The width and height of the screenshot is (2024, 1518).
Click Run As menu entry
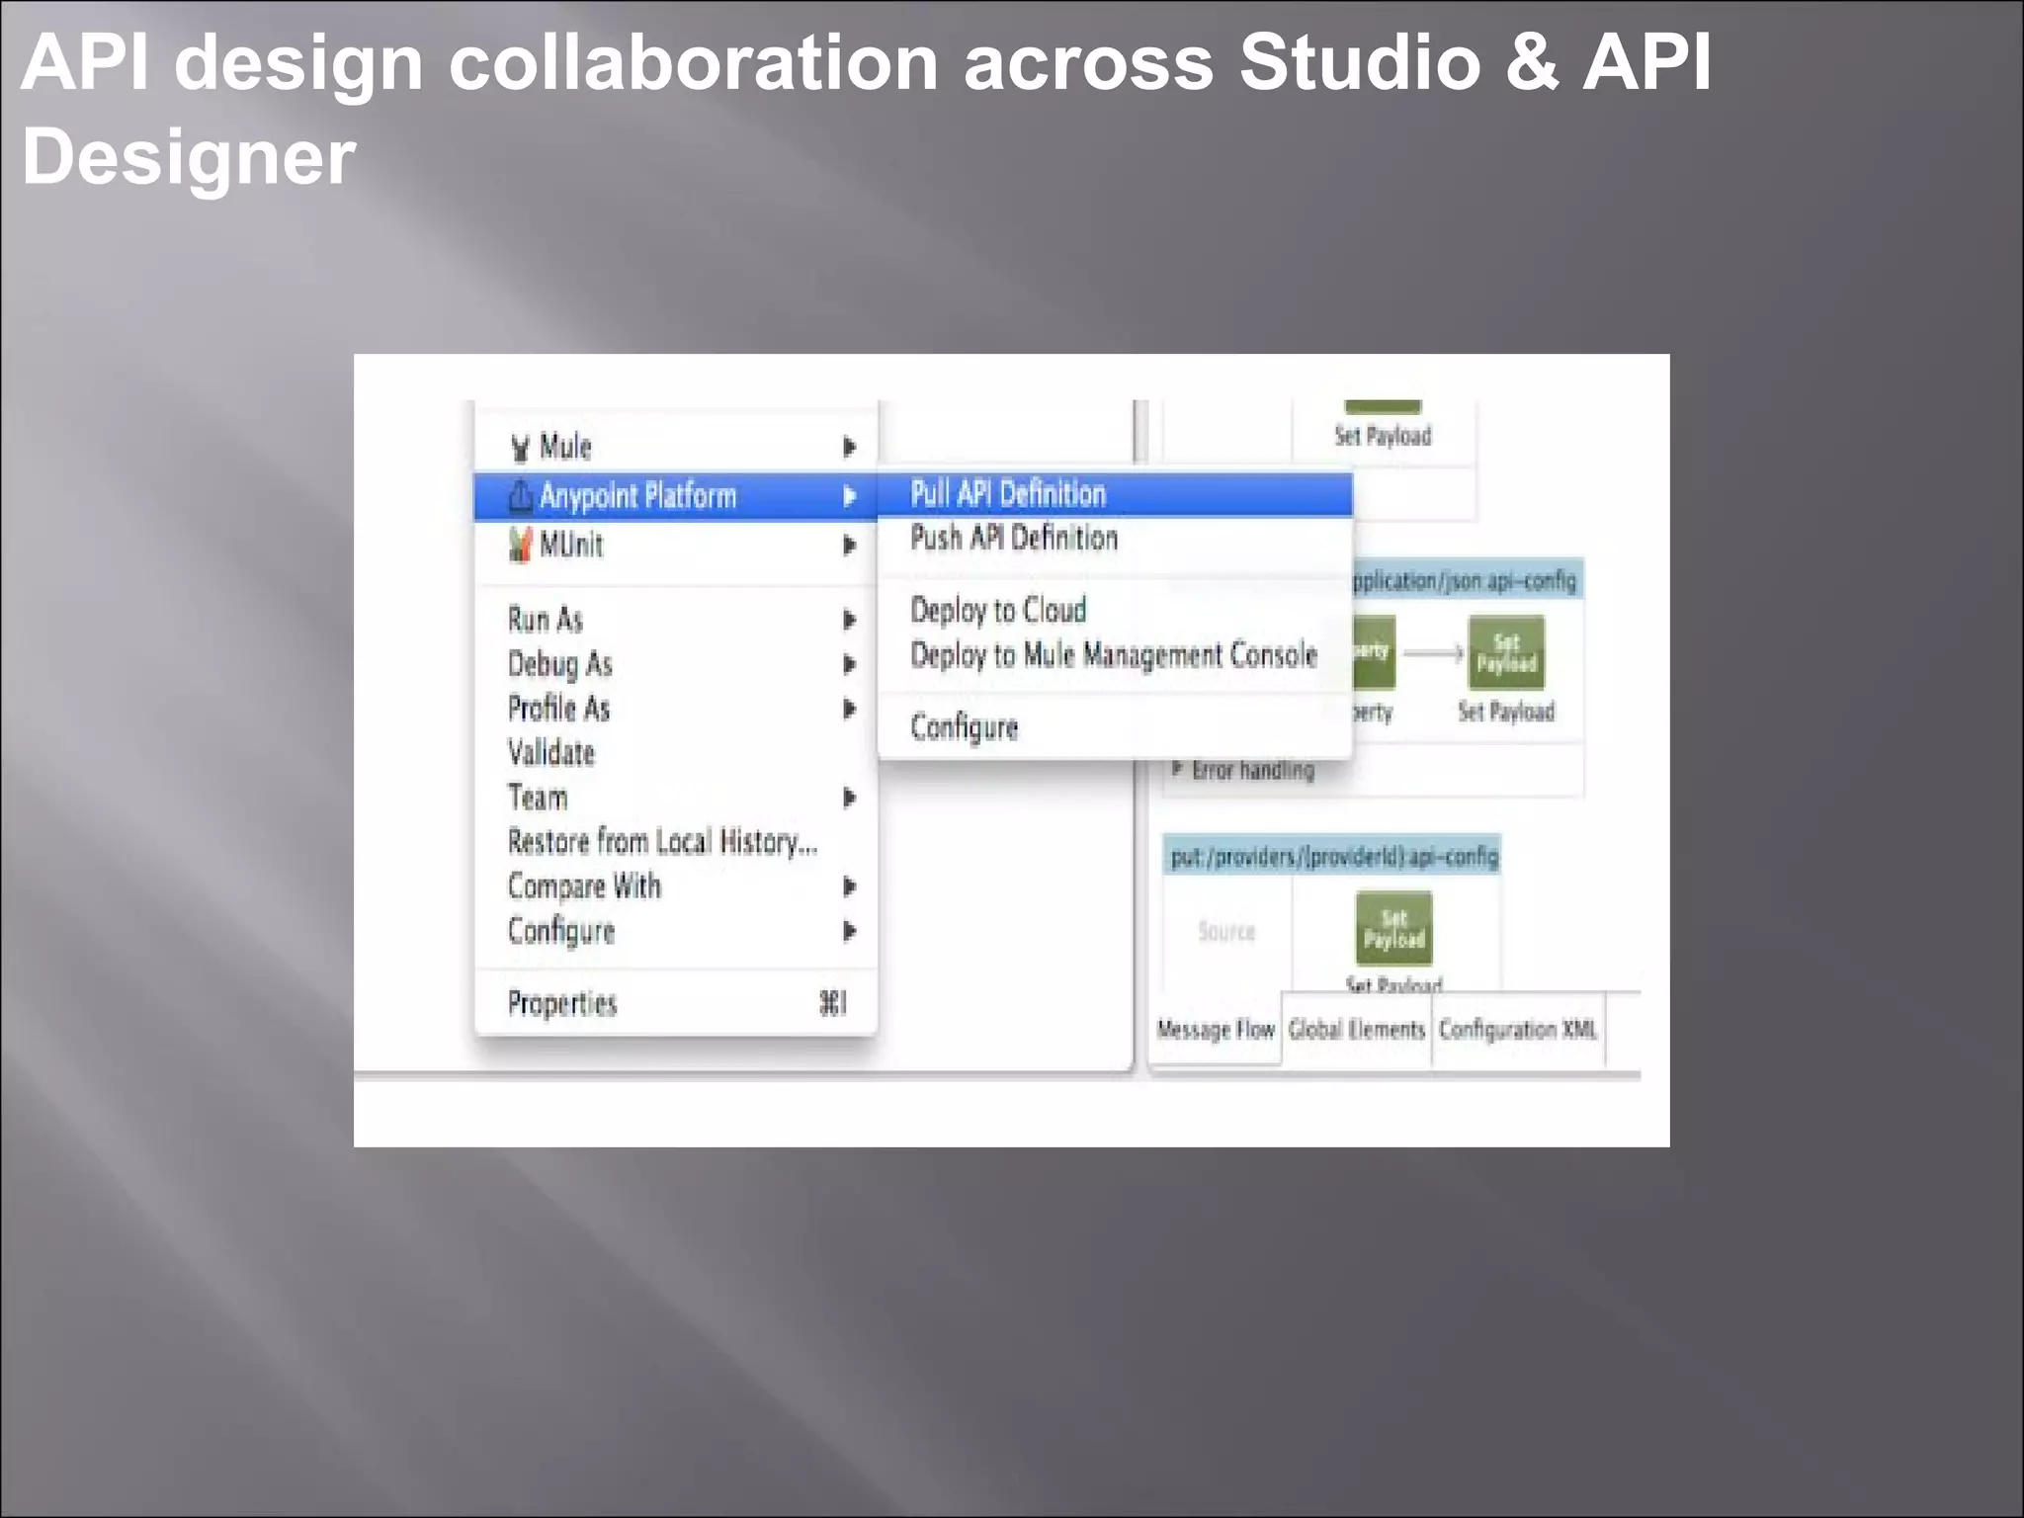click(676, 620)
